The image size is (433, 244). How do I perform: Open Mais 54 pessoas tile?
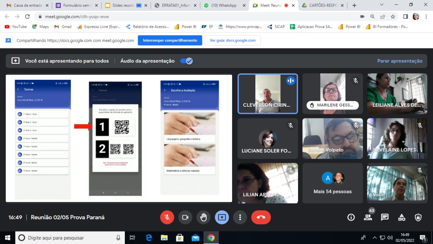[333, 183]
